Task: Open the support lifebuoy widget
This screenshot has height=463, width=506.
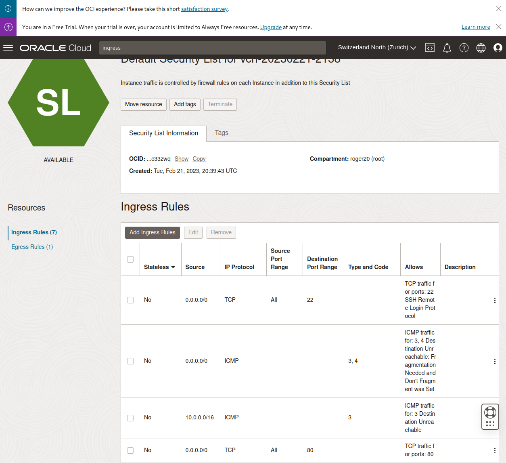Action: coord(490,412)
